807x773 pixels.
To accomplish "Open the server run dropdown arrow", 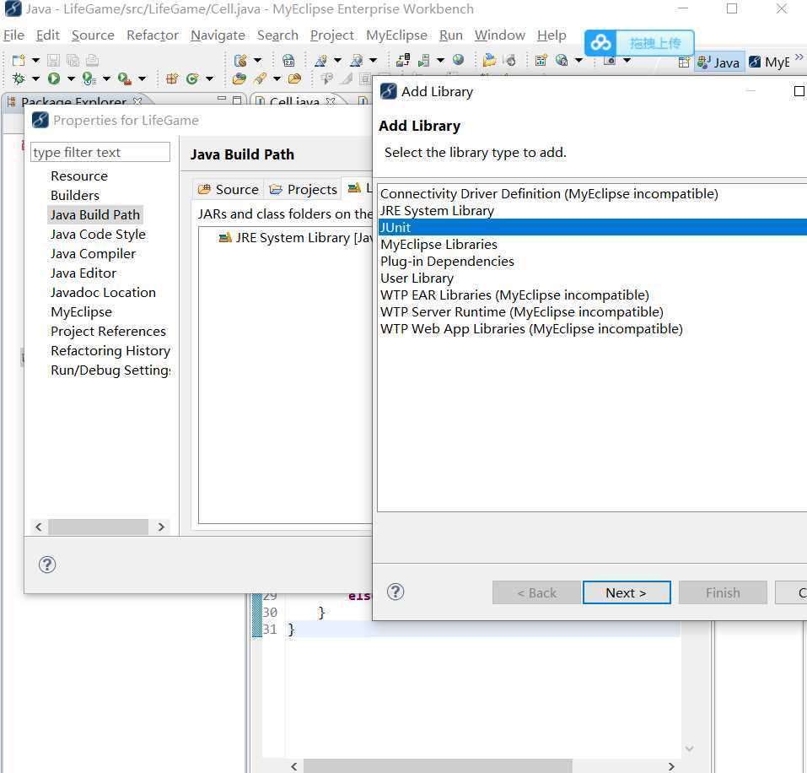I will click(x=440, y=60).
